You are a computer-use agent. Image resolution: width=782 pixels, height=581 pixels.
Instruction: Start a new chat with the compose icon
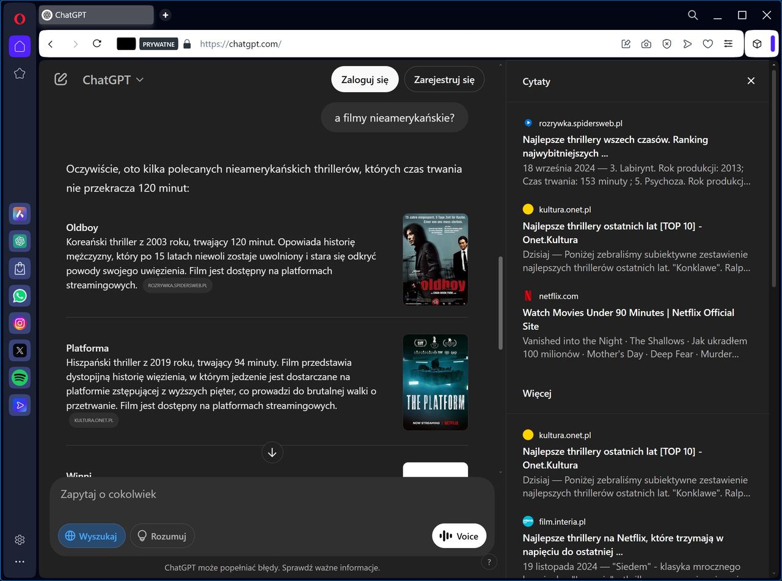(x=60, y=79)
